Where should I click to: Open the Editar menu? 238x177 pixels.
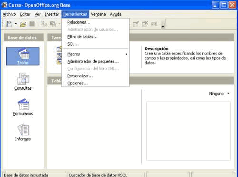point(25,14)
